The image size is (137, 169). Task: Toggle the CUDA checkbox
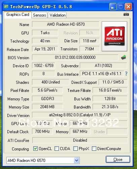(57, 149)
